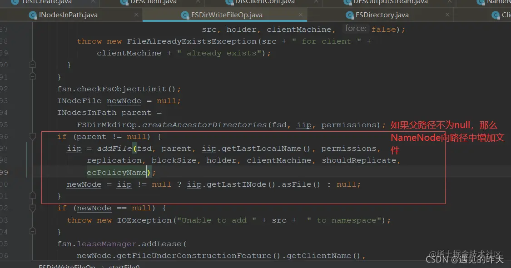Close the INodesInPath.java tab

click(136, 15)
